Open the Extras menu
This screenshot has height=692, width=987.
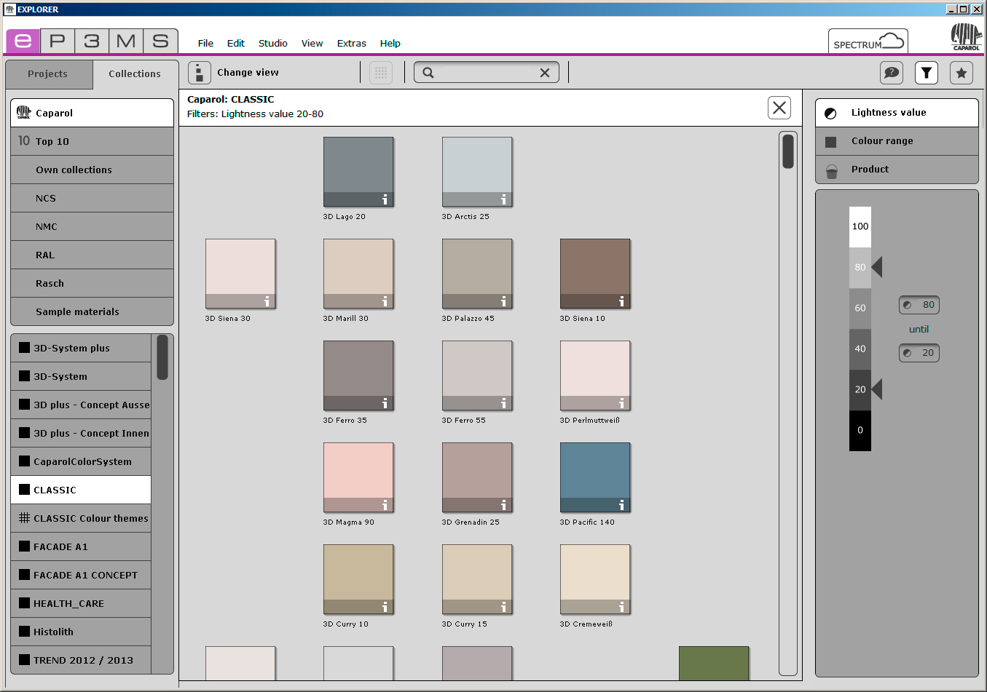click(x=351, y=43)
